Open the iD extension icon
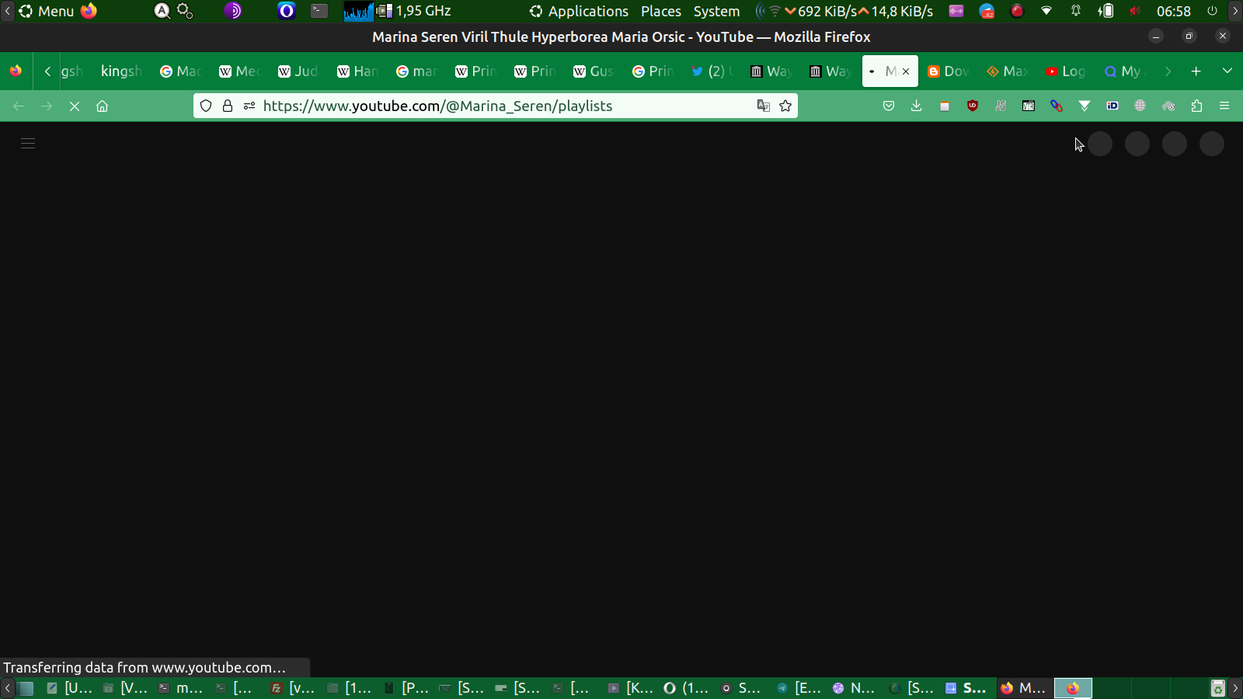Screen dimensions: 1243x699 (x=1112, y=106)
